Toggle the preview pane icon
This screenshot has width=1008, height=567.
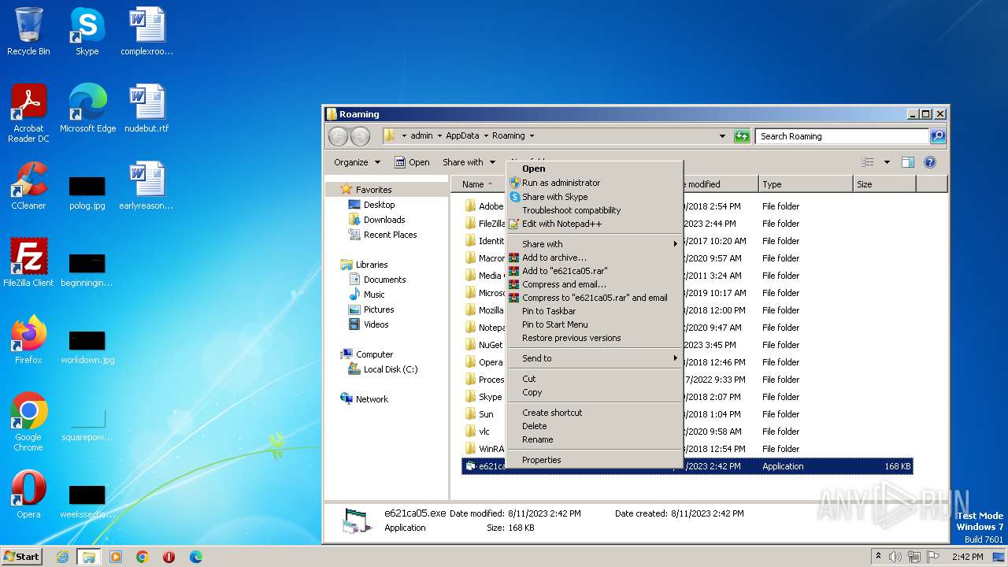907,162
